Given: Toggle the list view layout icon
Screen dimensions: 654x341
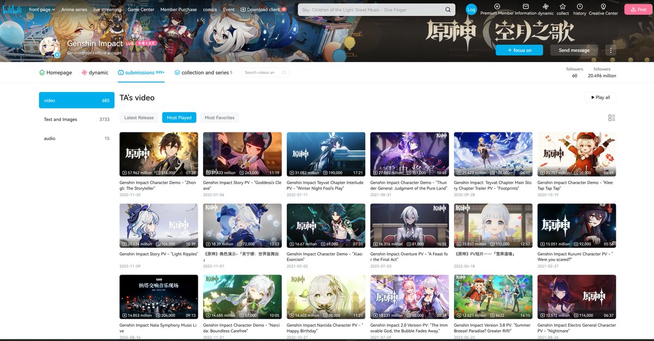Looking at the screenshot, I should (611, 118).
